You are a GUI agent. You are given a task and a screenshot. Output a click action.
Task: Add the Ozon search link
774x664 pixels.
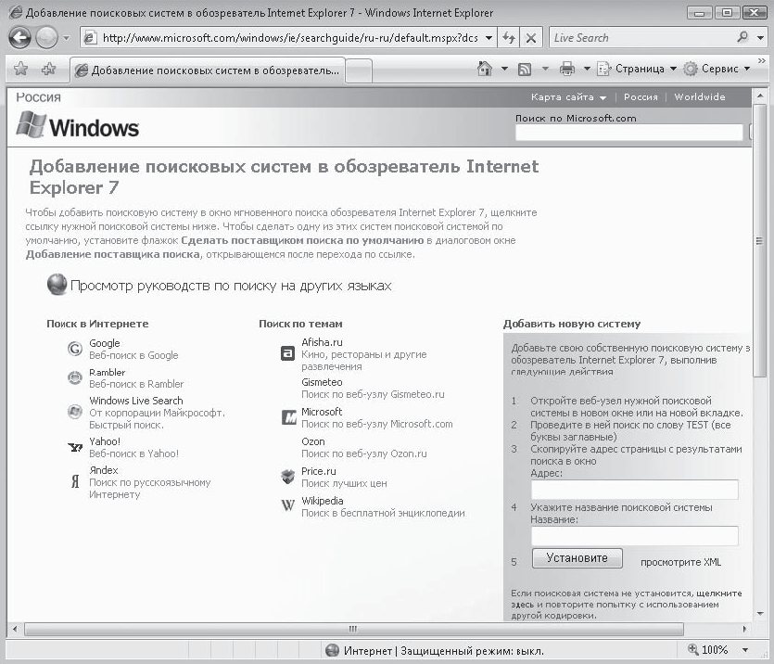click(x=313, y=441)
